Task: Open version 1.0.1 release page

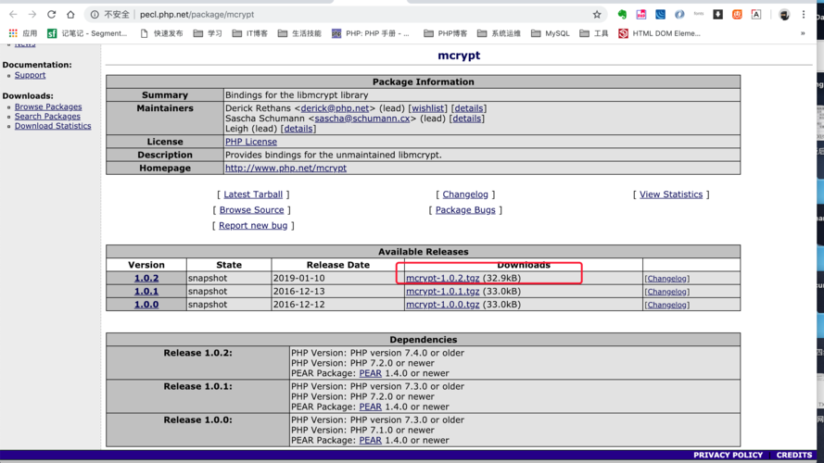Action: click(x=146, y=292)
